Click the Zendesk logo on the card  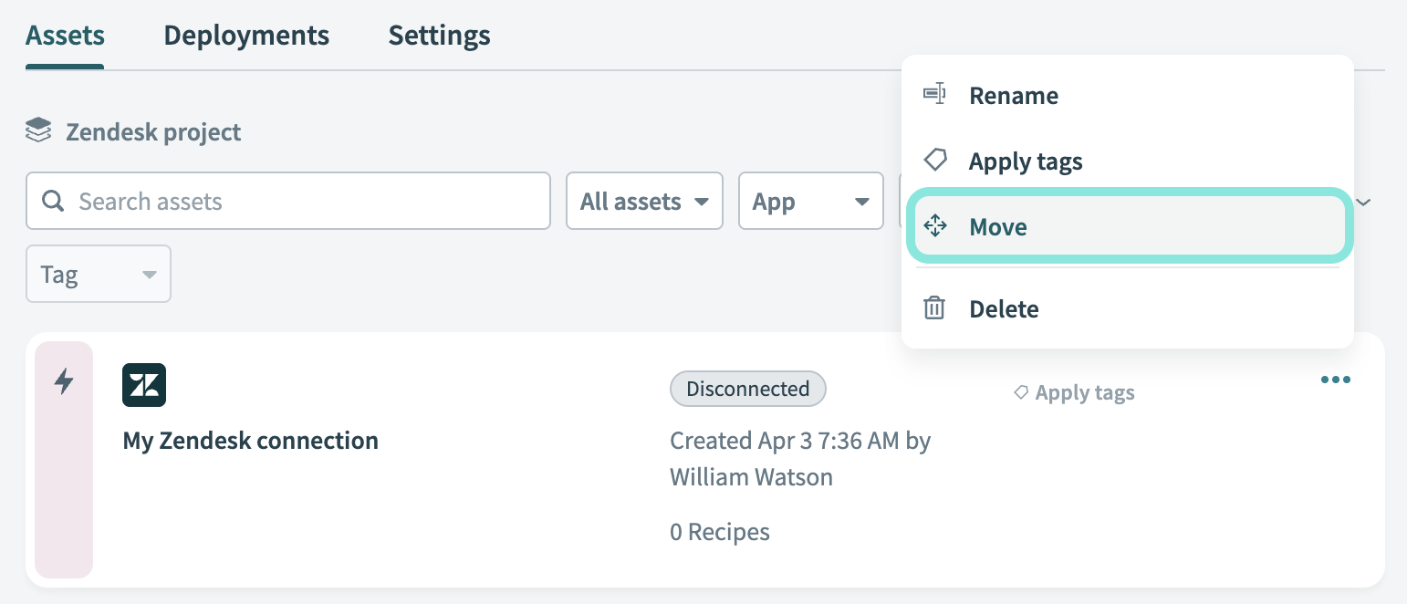(x=144, y=384)
